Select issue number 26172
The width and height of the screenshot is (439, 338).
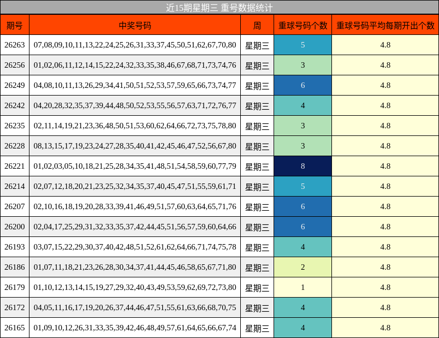pyautogui.click(x=15, y=307)
